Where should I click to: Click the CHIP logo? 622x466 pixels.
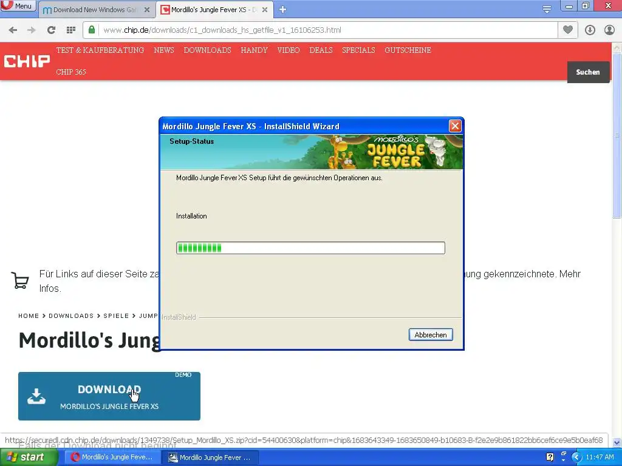(27, 61)
